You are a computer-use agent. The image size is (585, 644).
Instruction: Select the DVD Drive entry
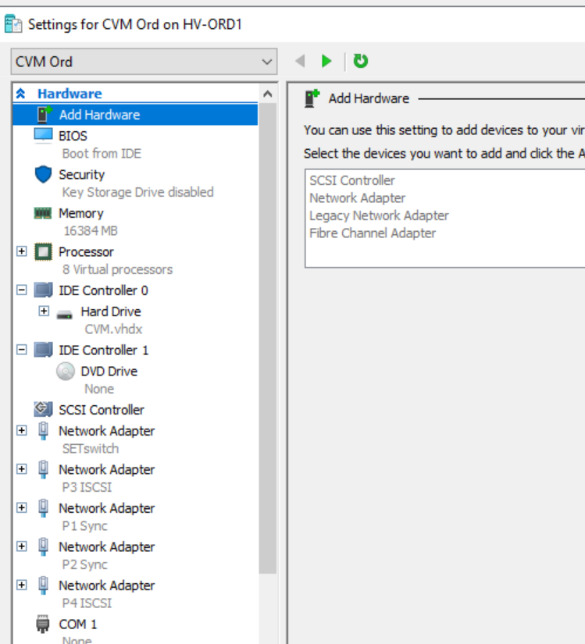[x=109, y=372]
